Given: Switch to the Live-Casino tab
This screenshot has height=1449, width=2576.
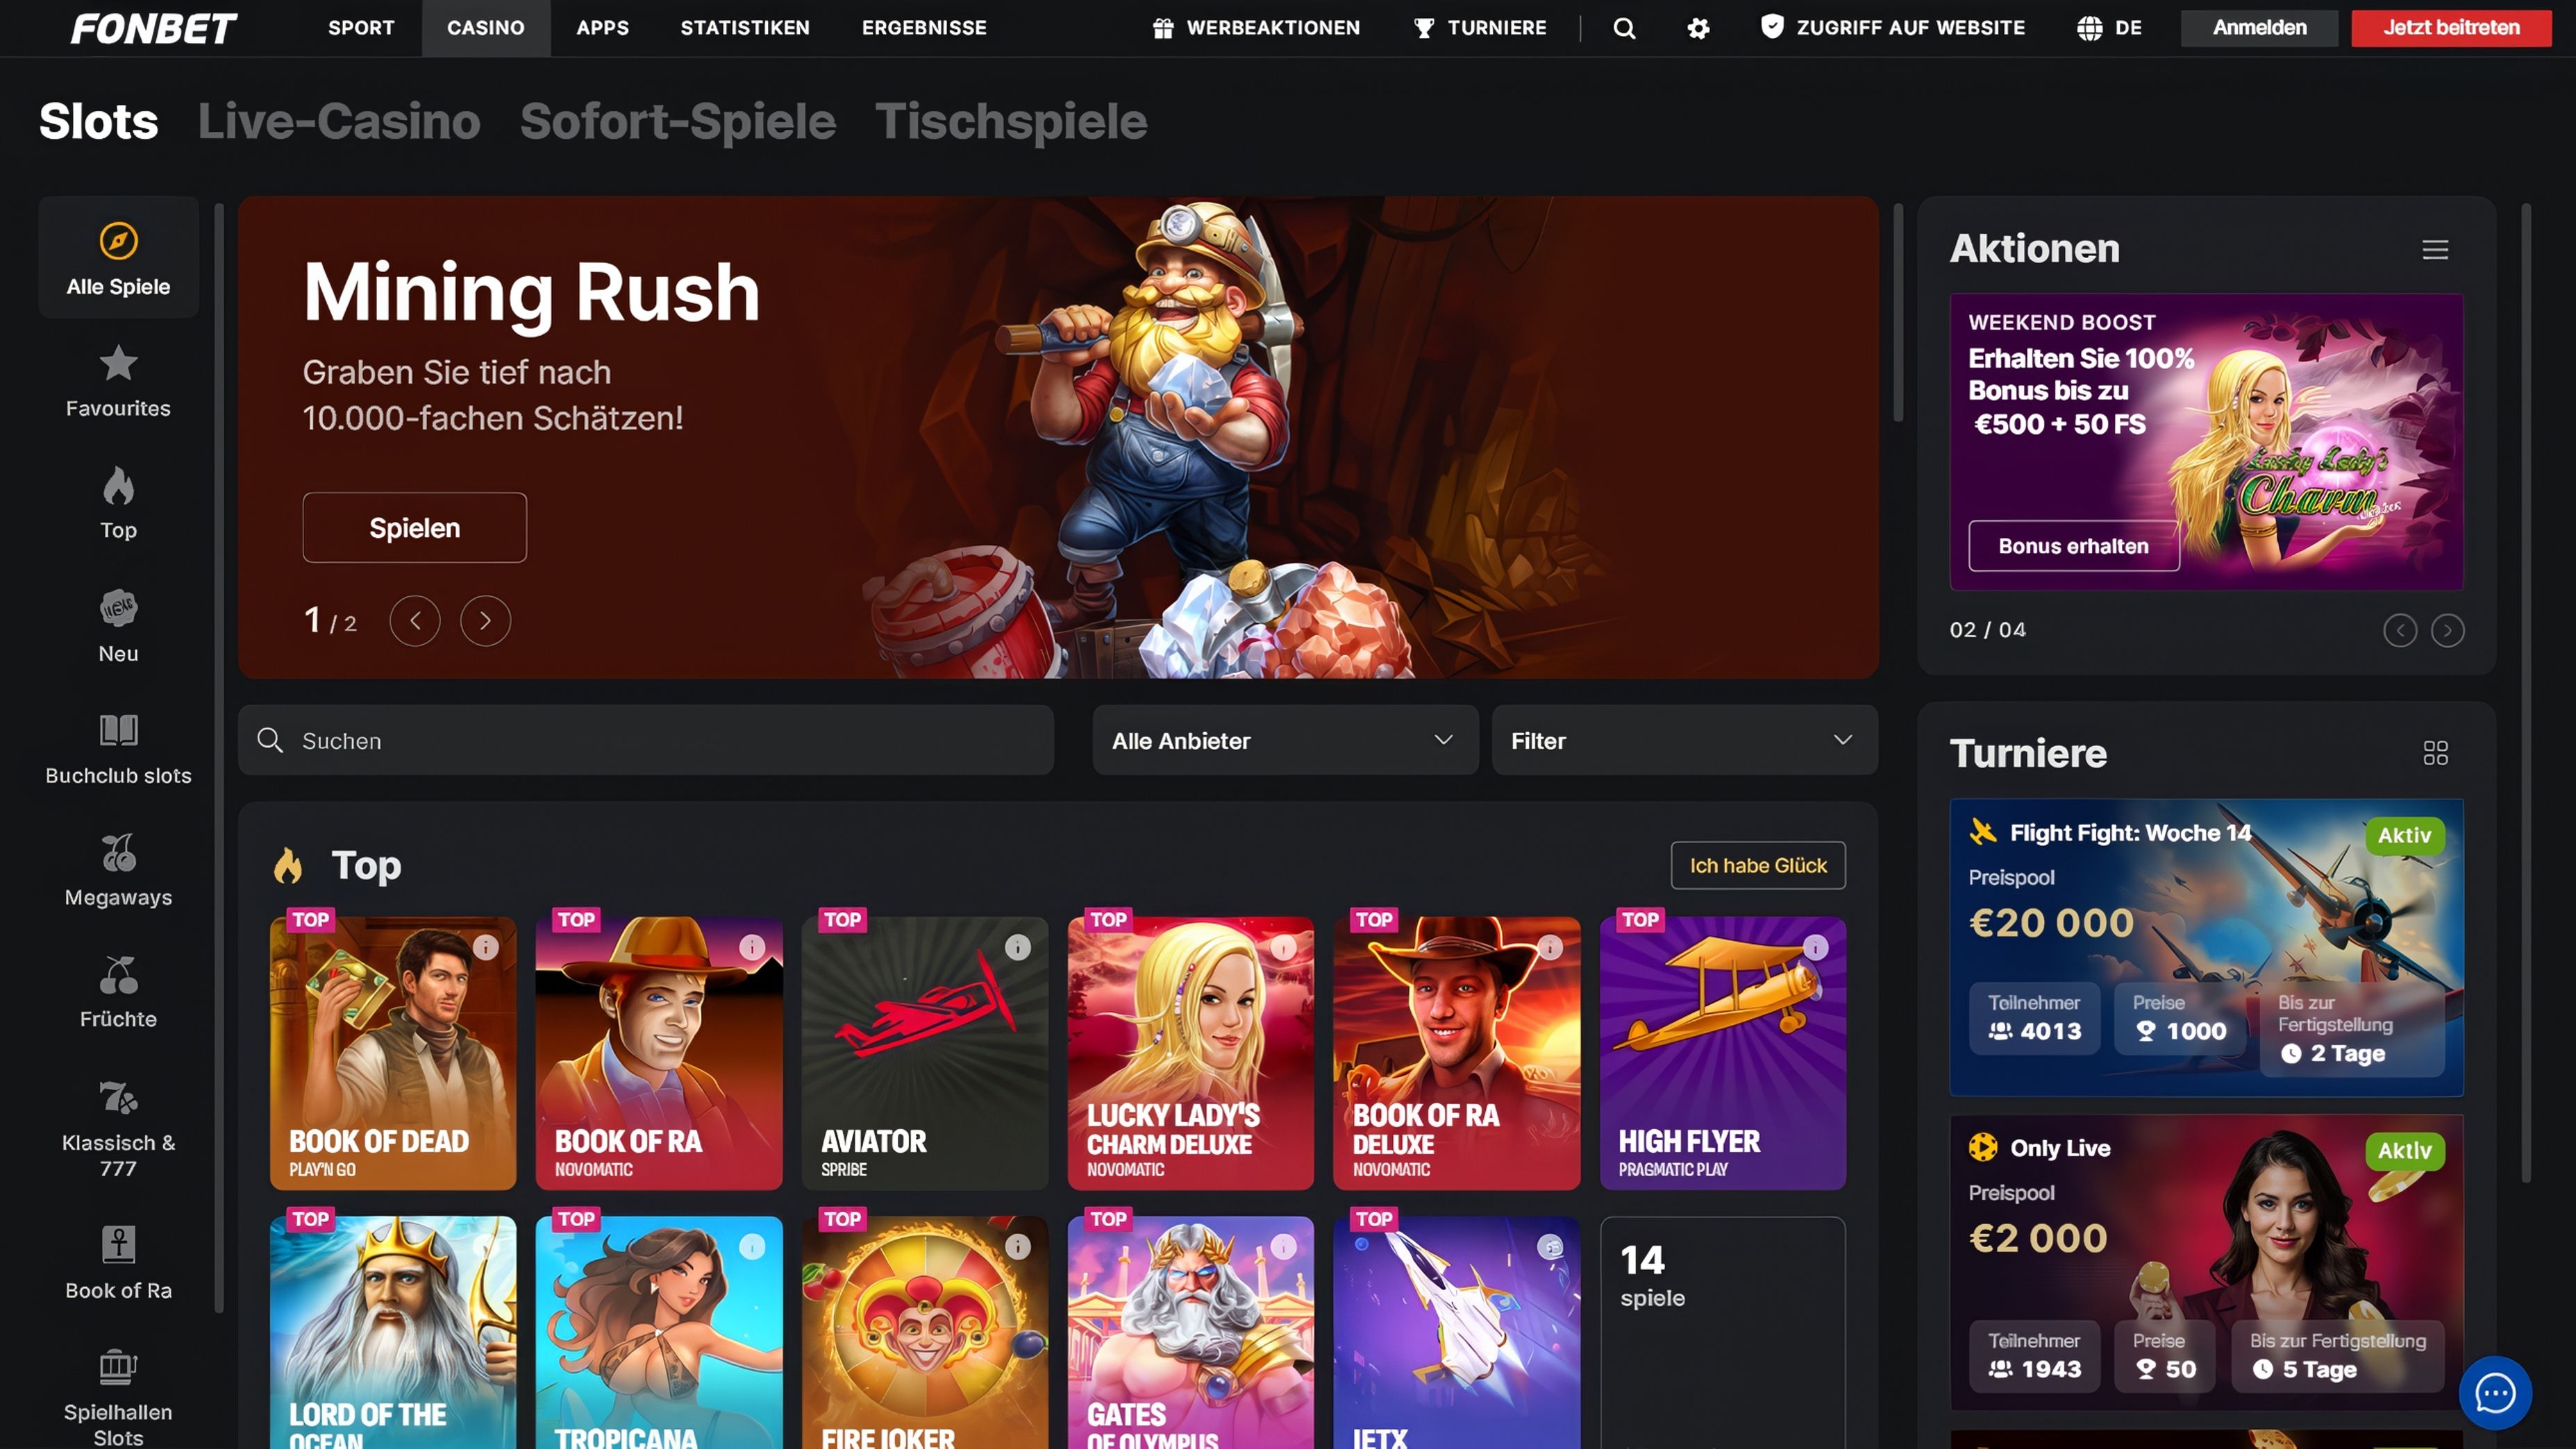Looking at the screenshot, I should (x=339, y=121).
